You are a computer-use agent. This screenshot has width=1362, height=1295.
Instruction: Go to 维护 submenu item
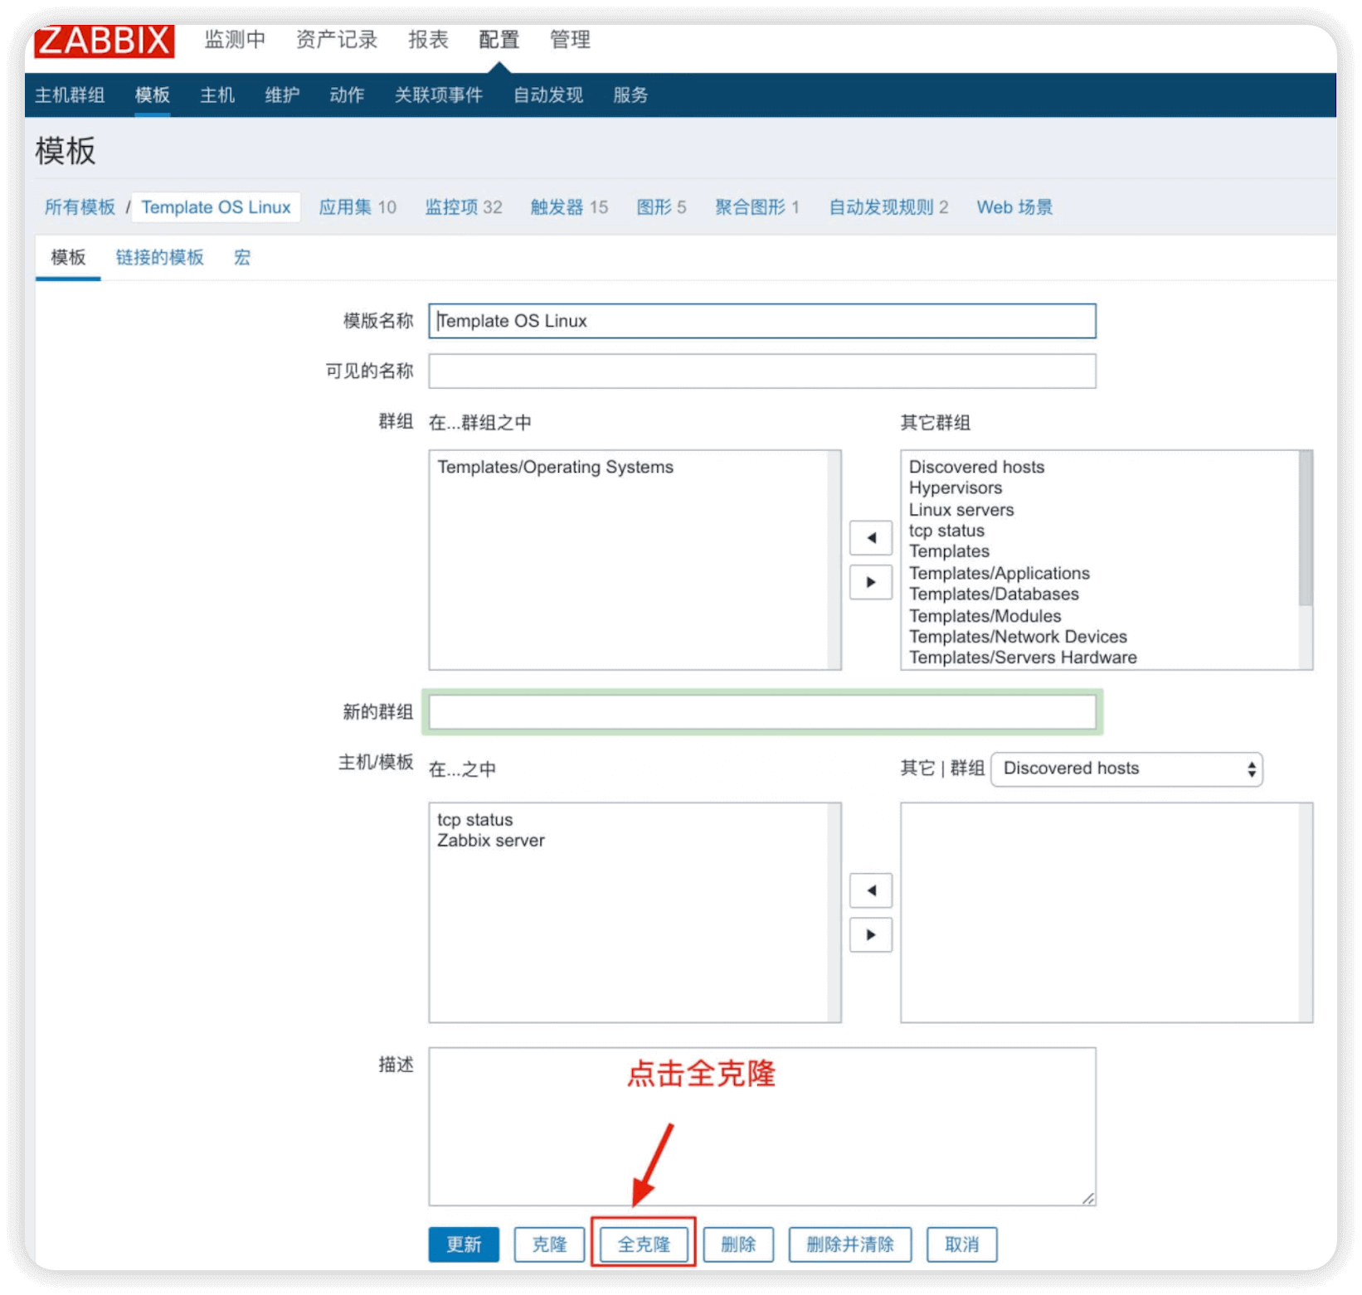pos(282,95)
